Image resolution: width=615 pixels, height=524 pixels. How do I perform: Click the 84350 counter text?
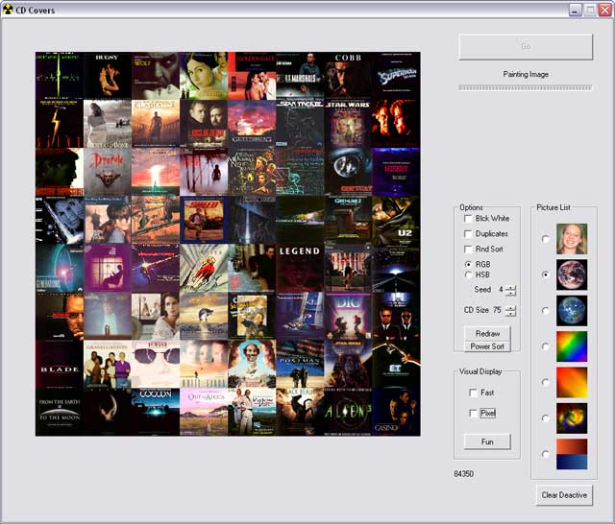click(x=463, y=474)
